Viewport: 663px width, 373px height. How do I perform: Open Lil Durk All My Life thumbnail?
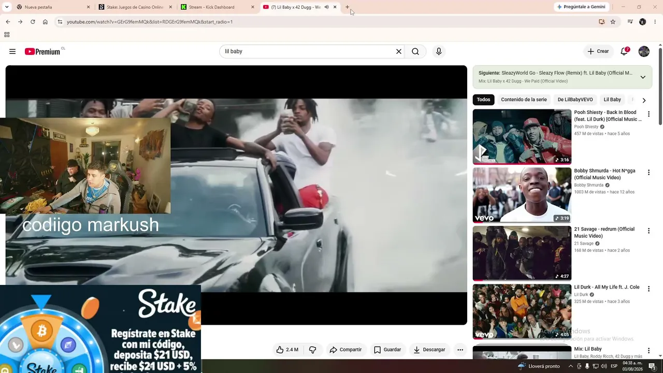522,312
